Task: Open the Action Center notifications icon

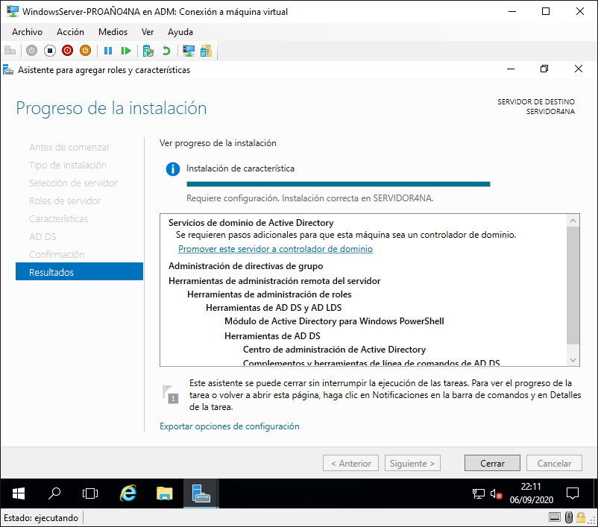Action: tap(573, 493)
